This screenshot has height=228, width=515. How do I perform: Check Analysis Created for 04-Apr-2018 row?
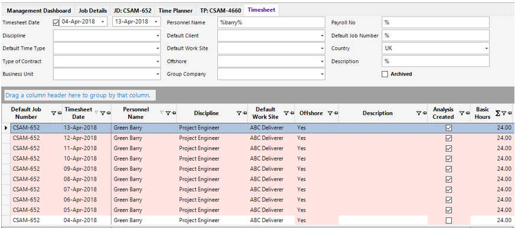click(449, 220)
